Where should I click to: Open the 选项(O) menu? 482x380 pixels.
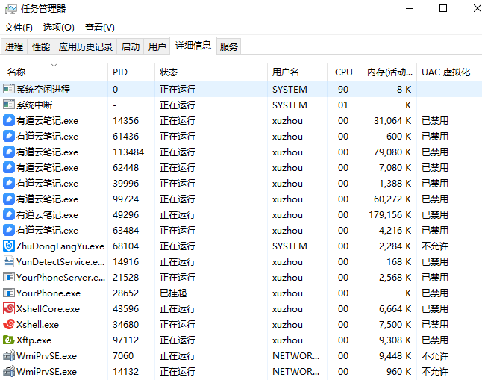[59, 28]
